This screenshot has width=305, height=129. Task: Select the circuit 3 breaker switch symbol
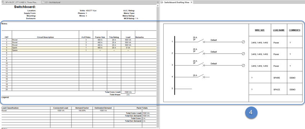coord(201,64)
